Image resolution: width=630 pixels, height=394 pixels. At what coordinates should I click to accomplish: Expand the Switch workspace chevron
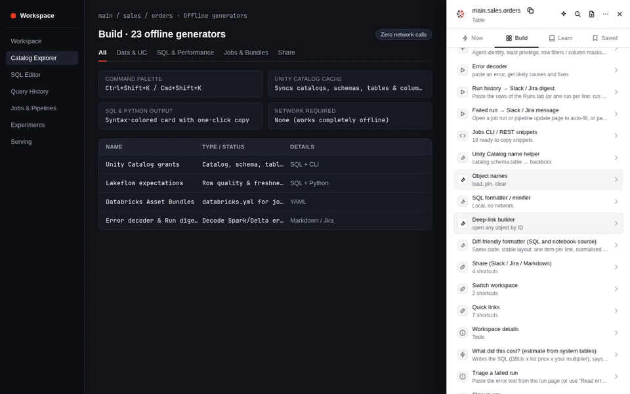click(x=616, y=289)
